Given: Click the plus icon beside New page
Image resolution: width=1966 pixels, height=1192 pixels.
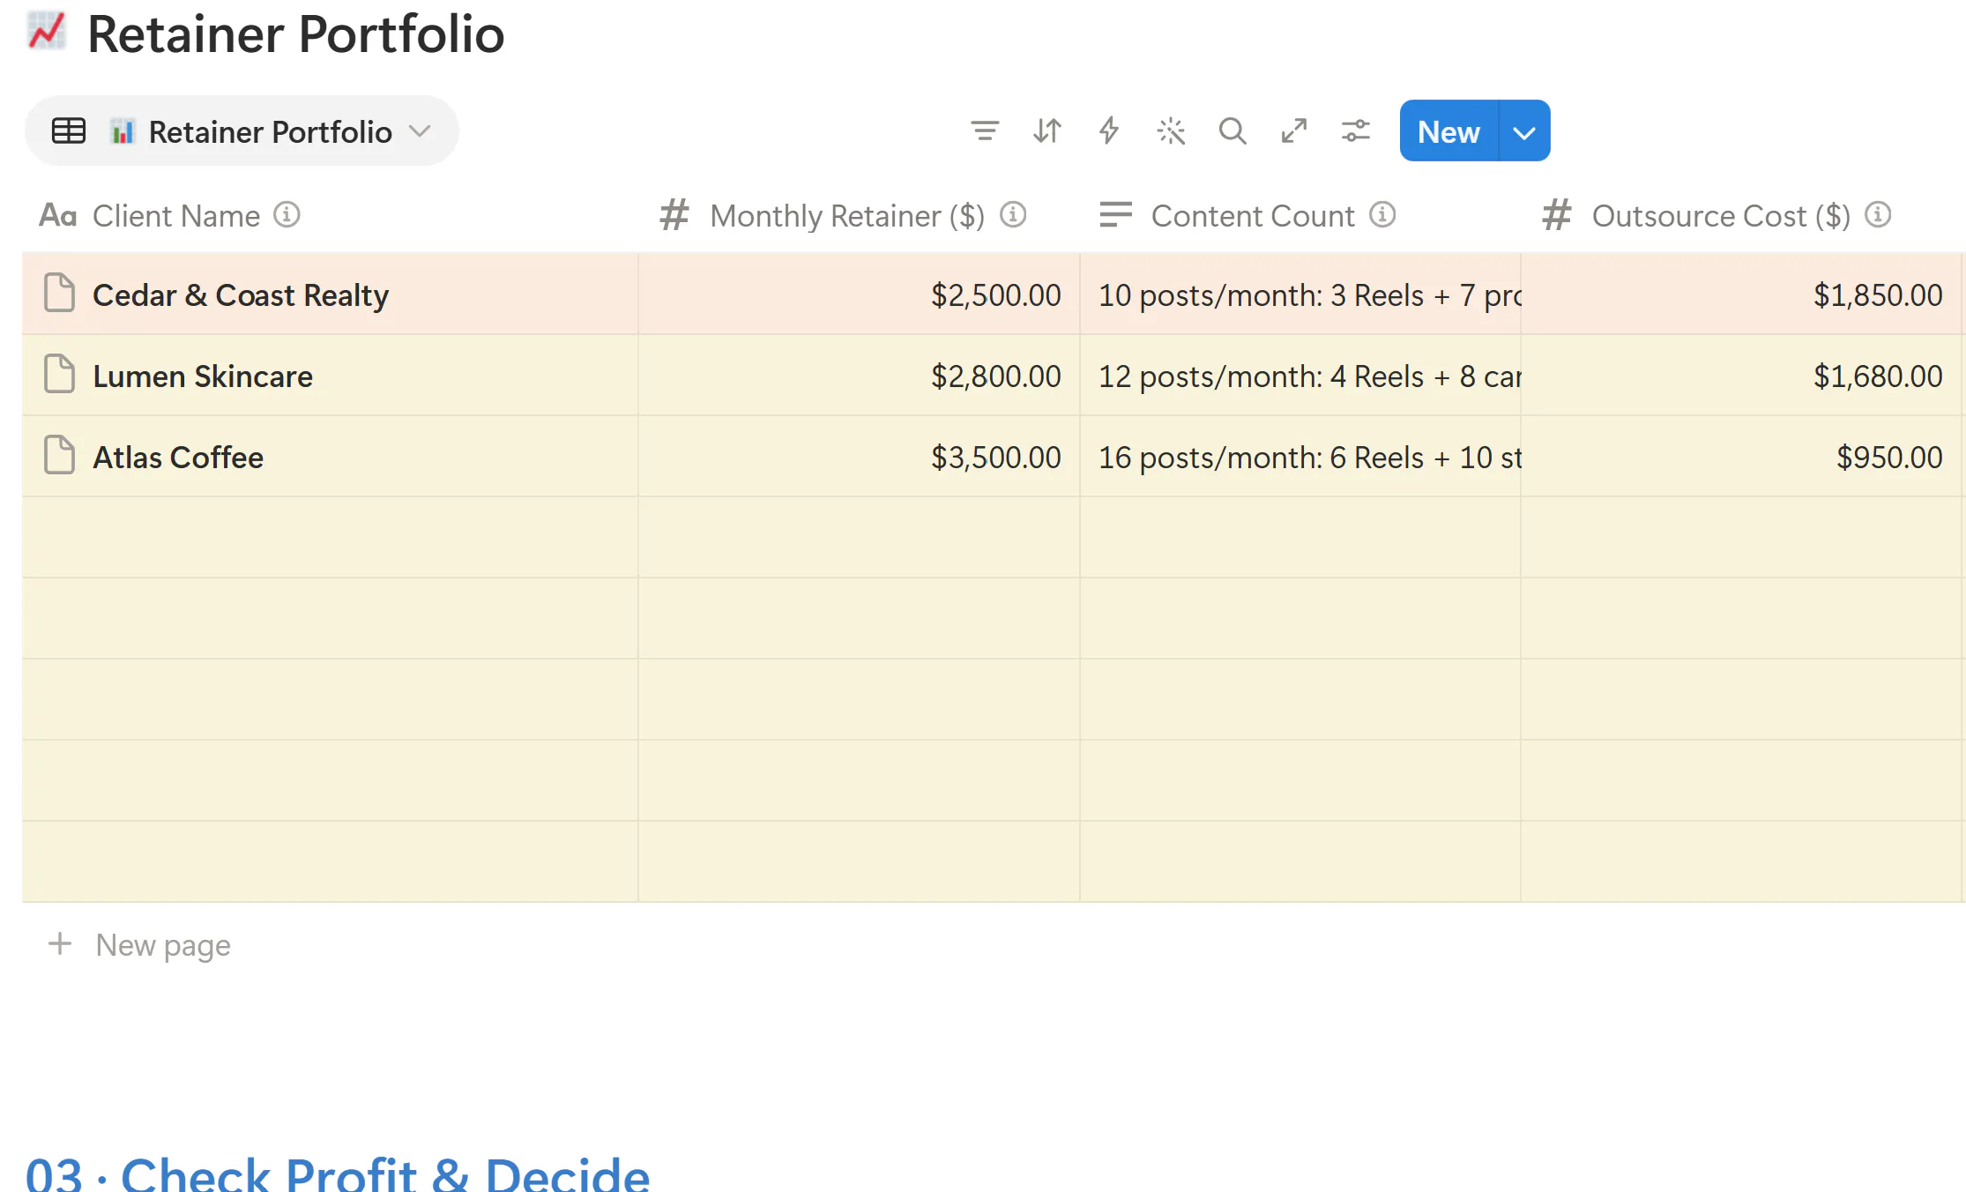Looking at the screenshot, I should [60, 943].
